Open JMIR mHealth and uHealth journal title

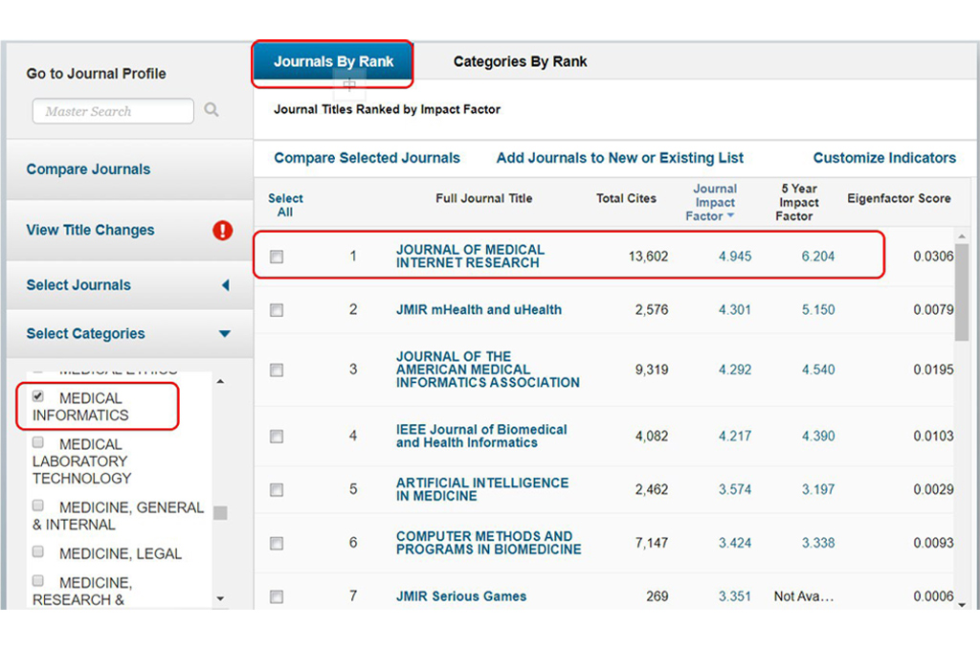pyautogui.click(x=479, y=310)
